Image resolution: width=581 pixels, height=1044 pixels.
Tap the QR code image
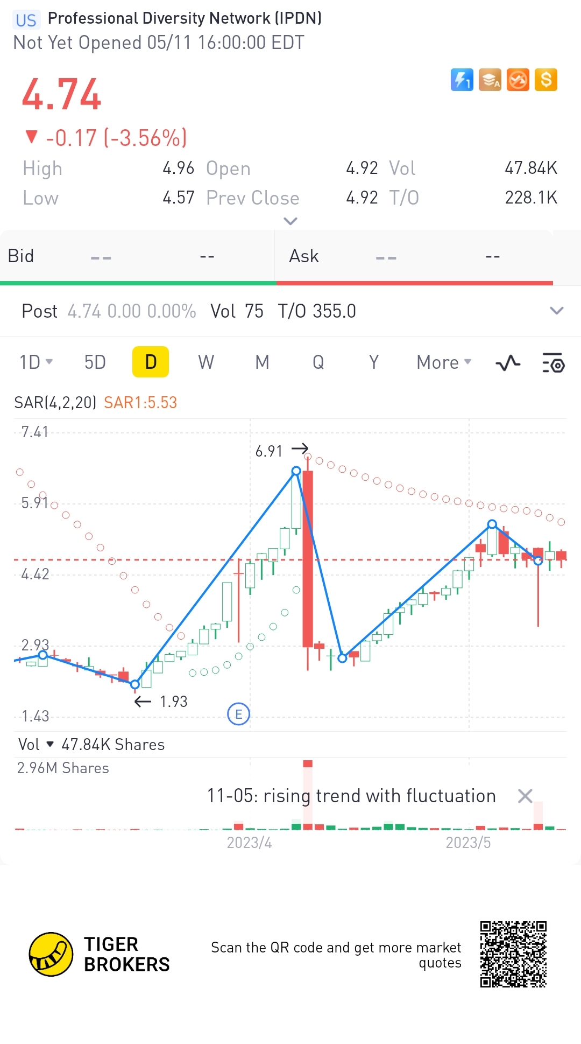point(513,954)
